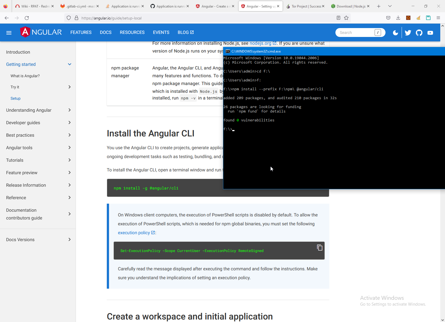445x322 pixels.
Task: Close the active Angular - Setting up tab
Action: click(x=278, y=6)
